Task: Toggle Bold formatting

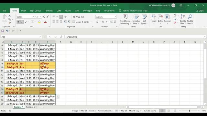Action: click(18, 22)
